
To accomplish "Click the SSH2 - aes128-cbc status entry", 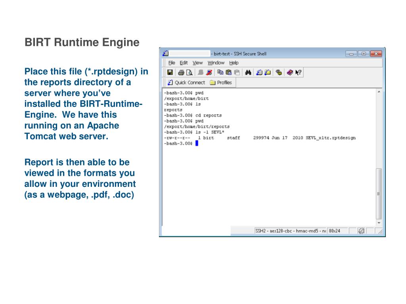I will [291, 231].
